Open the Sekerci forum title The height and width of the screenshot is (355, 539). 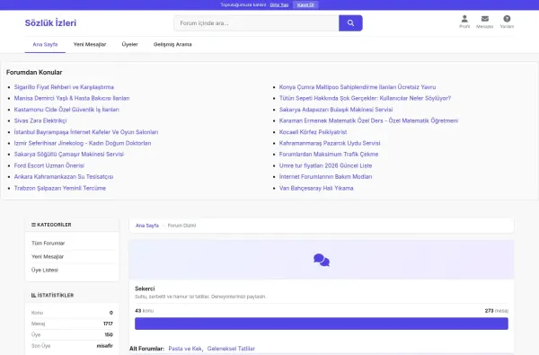pyautogui.click(x=145, y=288)
